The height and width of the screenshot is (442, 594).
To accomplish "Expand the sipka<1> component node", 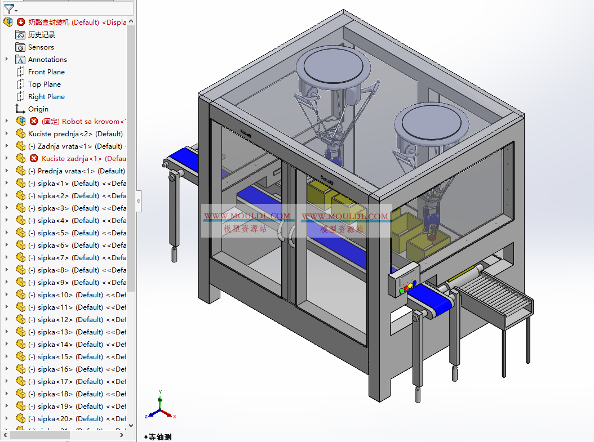I will point(6,183).
